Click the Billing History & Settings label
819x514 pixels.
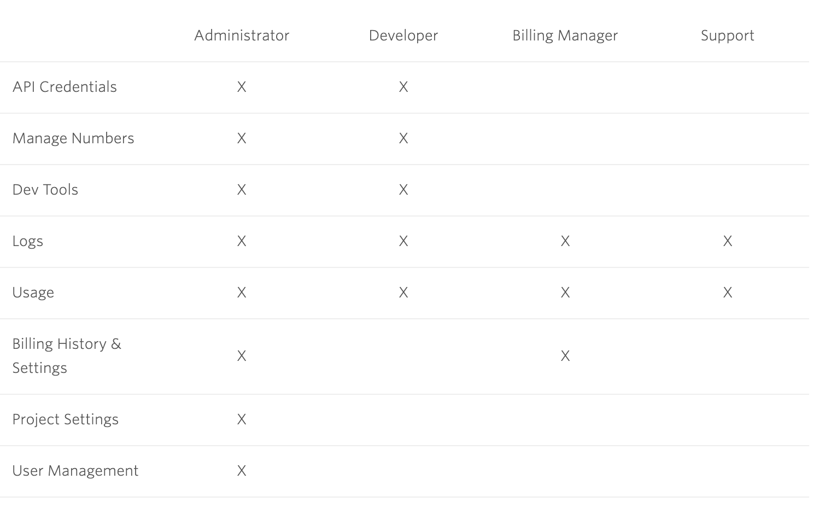coord(66,355)
